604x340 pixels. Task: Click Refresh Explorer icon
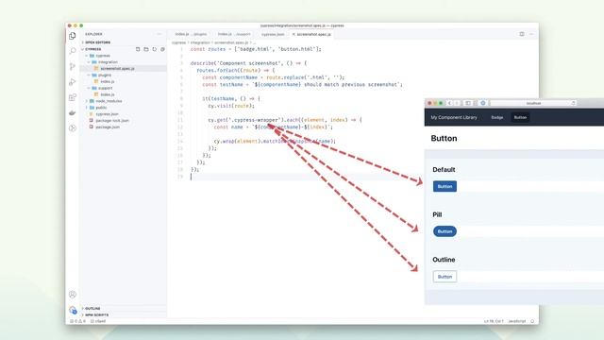point(155,49)
